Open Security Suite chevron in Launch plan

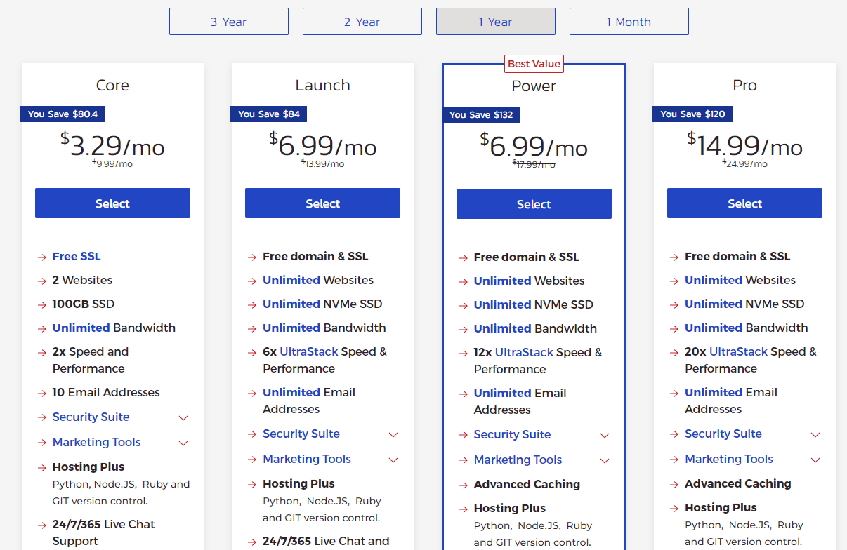click(393, 435)
